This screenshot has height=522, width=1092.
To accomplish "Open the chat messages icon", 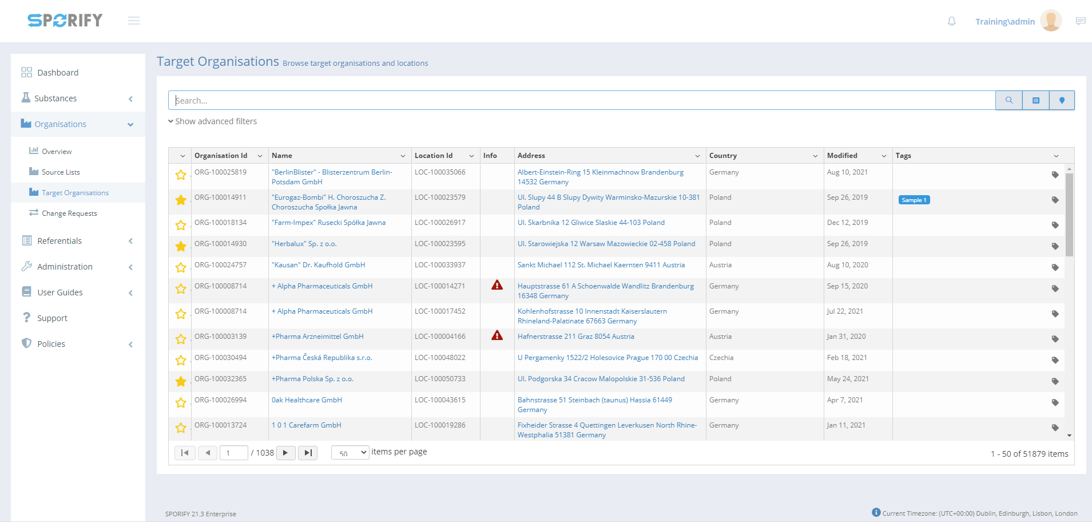I will pos(1080,21).
